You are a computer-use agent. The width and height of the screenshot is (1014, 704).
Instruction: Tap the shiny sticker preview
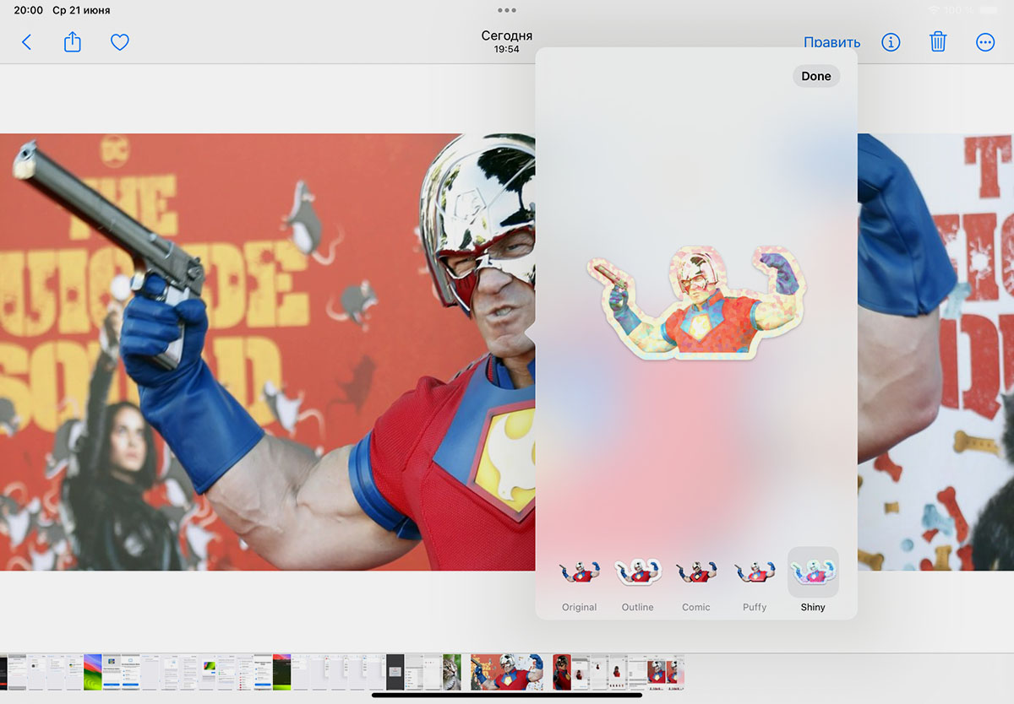696,302
